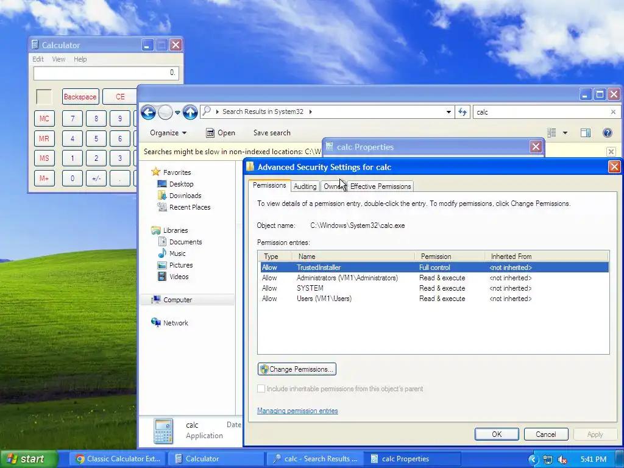The image size is (624, 468).
Task: Click the network tray icon
Action: [548, 459]
